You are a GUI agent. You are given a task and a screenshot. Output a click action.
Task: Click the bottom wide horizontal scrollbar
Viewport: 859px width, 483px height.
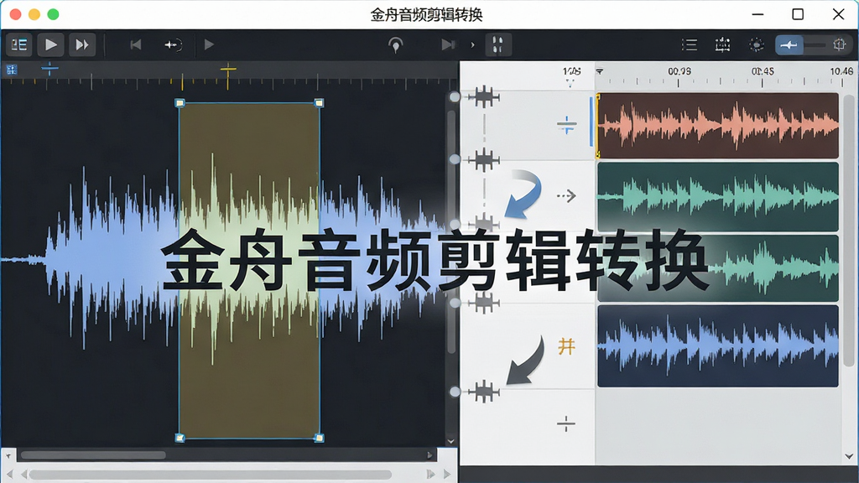[211, 475]
